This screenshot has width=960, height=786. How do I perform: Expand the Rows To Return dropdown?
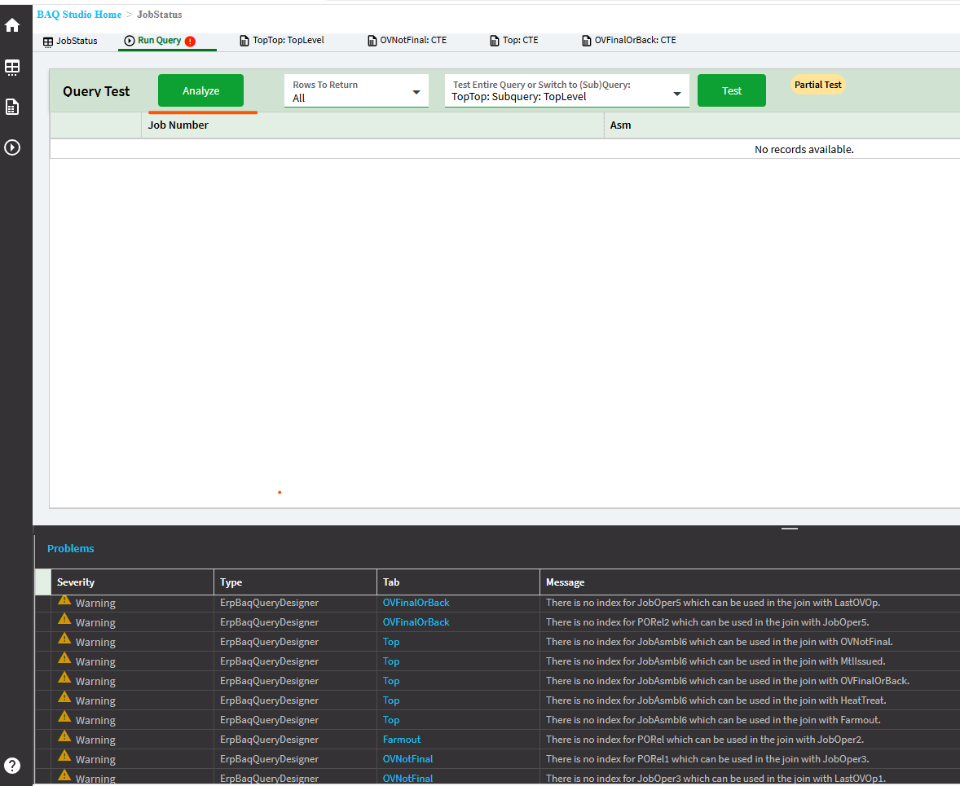coord(416,92)
